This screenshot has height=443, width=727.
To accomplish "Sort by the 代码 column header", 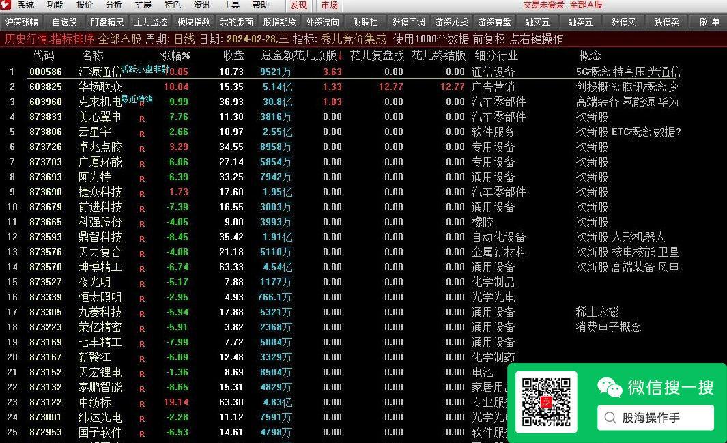I will 44,56.
